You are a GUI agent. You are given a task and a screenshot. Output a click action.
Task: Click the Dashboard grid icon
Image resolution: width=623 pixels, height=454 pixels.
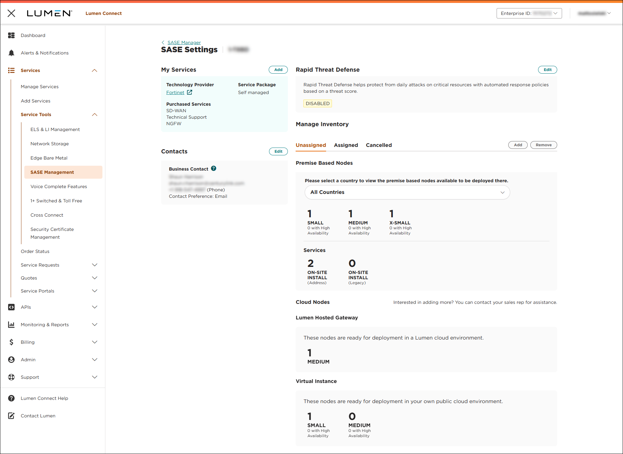tap(11, 35)
